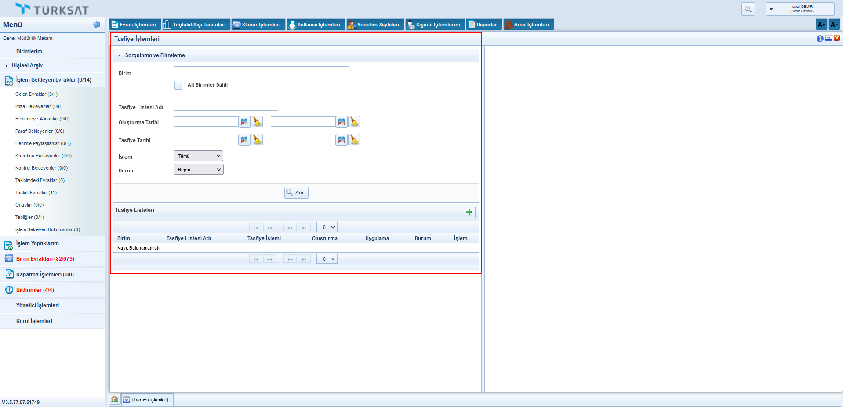
Task: Open Birim Evrakları (82/679) in sidebar
Action: coord(45,259)
